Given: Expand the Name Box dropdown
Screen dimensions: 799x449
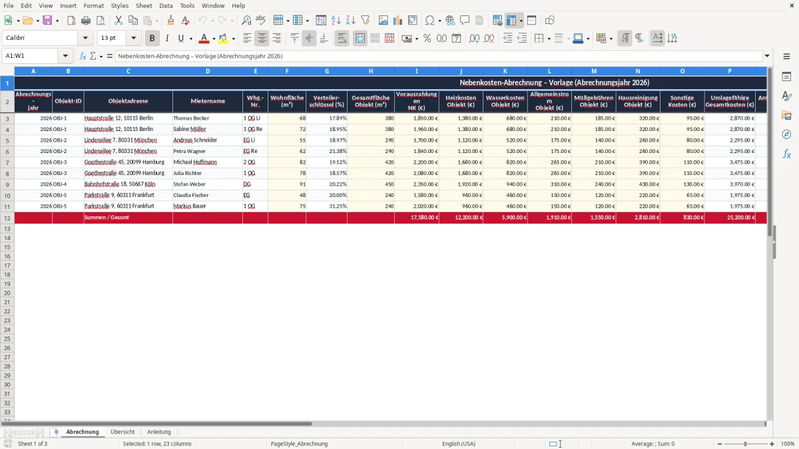Looking at the screenshot, I should [x=65, y=56].
